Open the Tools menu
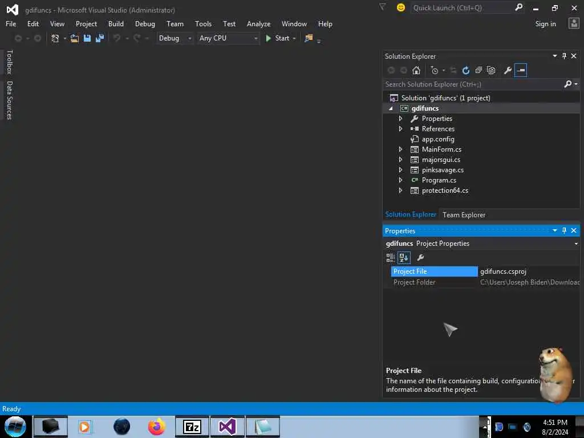This screenshot has width=584, height=438. tap(203, 24)
